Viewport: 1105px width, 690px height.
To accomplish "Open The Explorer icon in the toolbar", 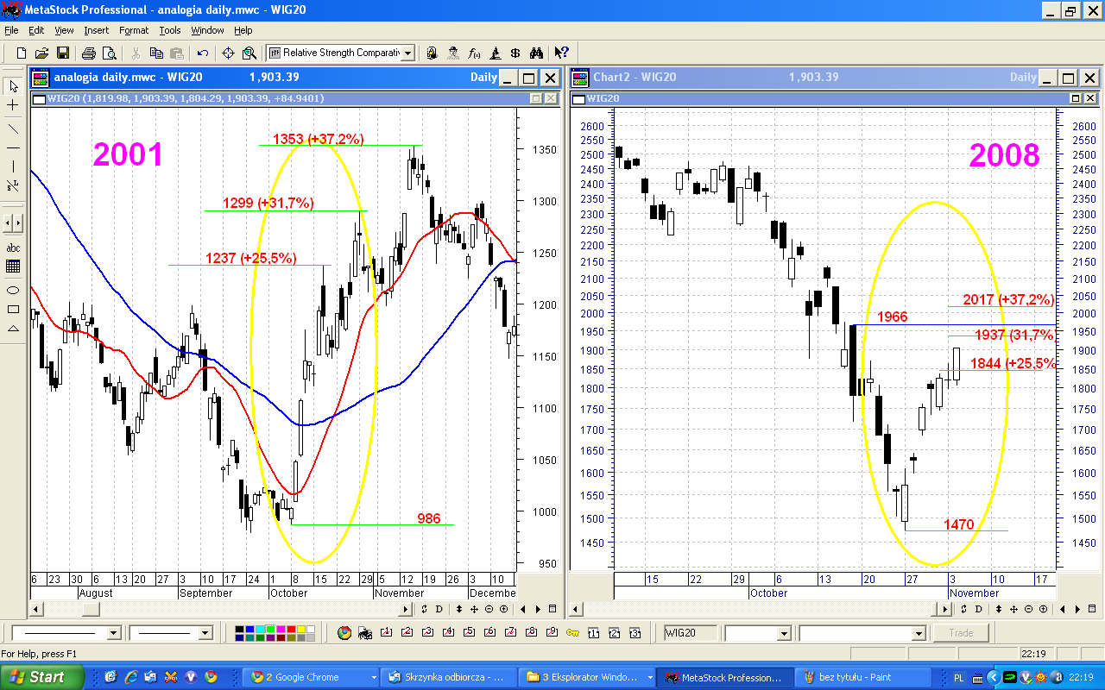I will pyautogui.click(x=453, y=53).
